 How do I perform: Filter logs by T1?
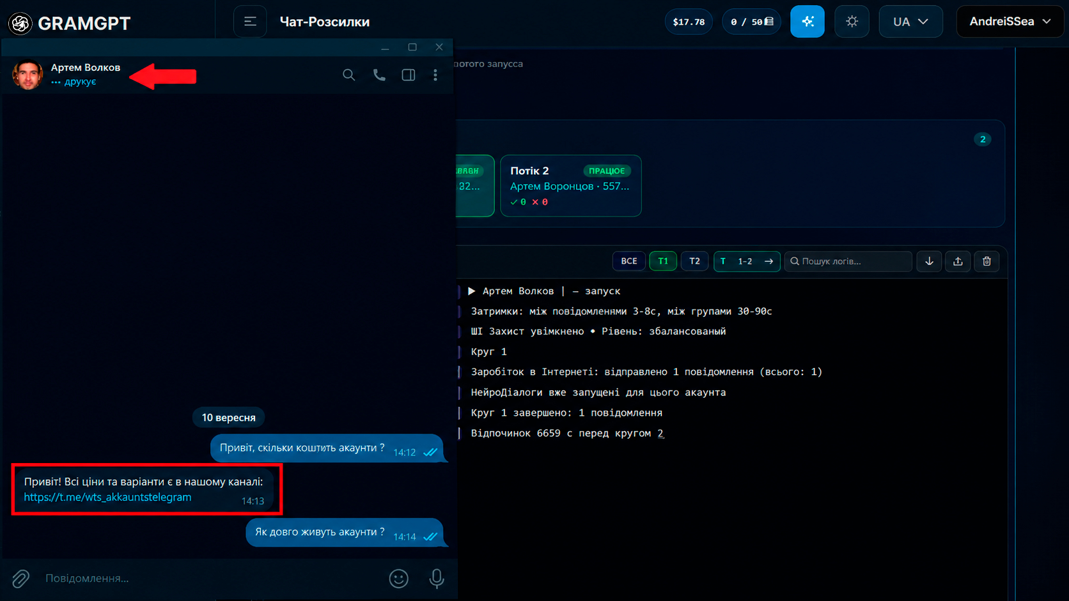(663, 261)
